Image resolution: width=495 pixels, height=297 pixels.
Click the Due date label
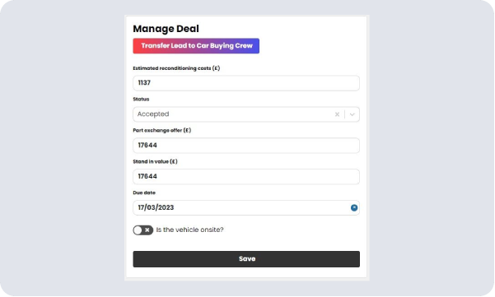pyautogui.click(x=144, y=193)
